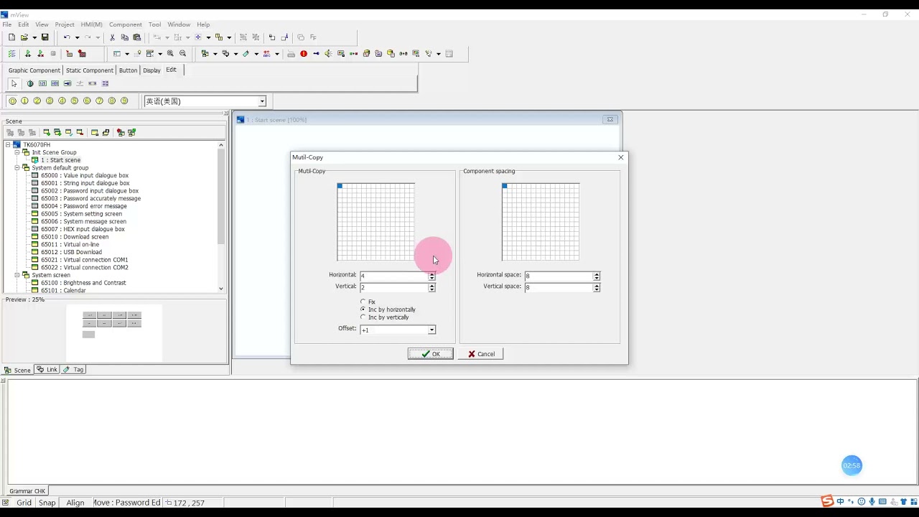The image size is (919, 517).
Task: Switch to the Link panel tab
Action: [47, 370]
